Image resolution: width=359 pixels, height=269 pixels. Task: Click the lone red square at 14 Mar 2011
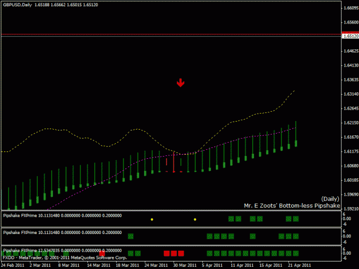click(102, 254)
